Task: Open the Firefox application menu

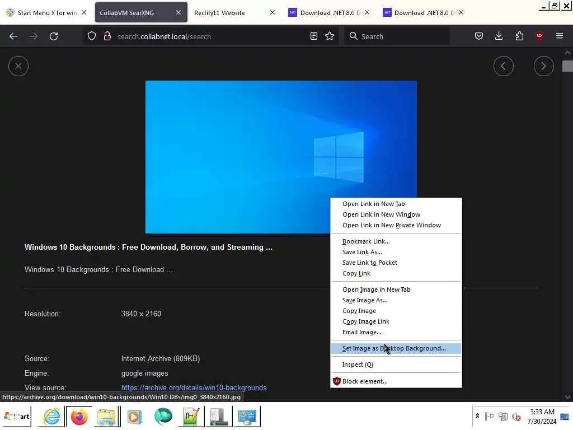Action: point(560,36)
